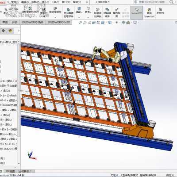
Task: Click the zoom to fit icon
Action: pos(80,23)
